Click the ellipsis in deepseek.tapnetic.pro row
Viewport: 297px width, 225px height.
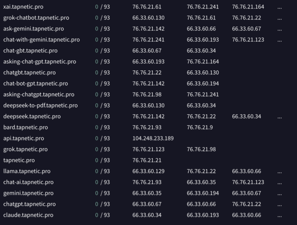coord(279,117)
